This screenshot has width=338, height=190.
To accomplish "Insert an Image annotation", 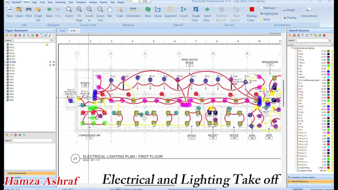I will 289,10.
